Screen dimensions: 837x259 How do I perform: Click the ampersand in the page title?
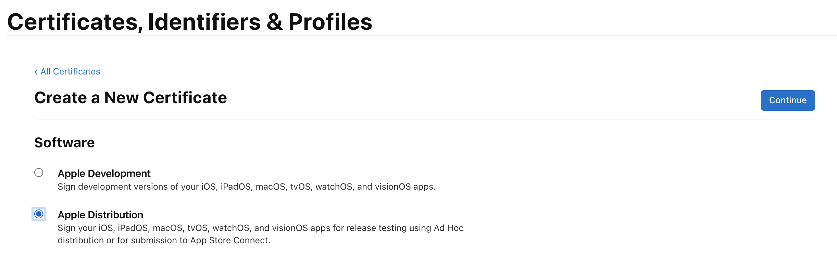tap(275, 22)
